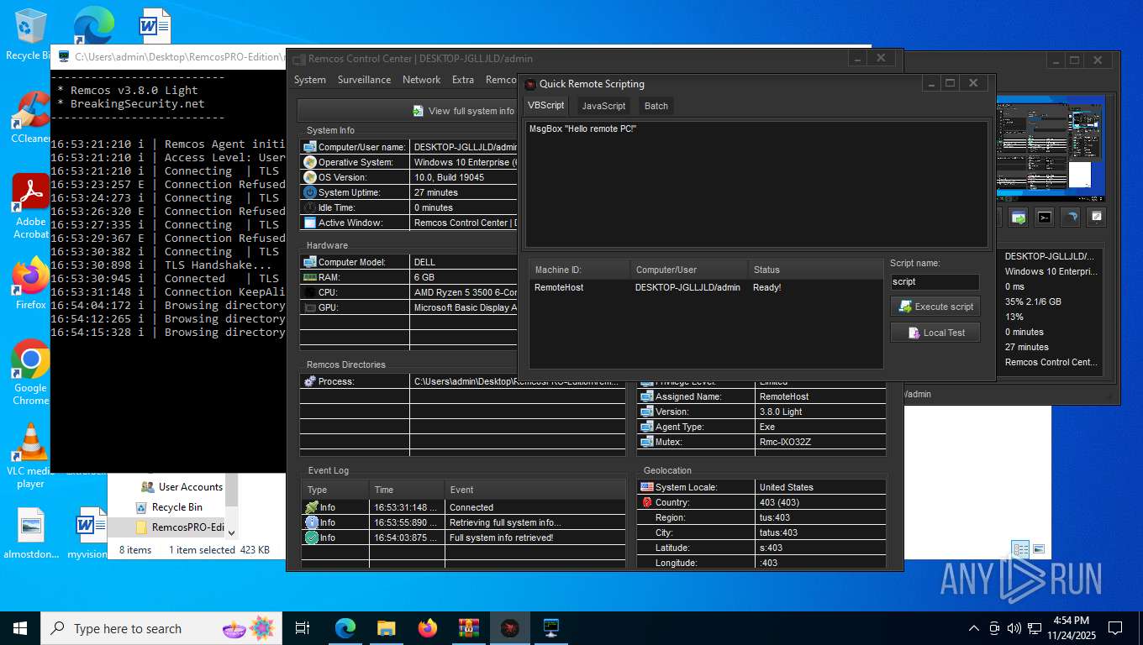The image size is (1143, 645).
Task: Switch Explorer to details view
Action: [x=1020, y=550]
